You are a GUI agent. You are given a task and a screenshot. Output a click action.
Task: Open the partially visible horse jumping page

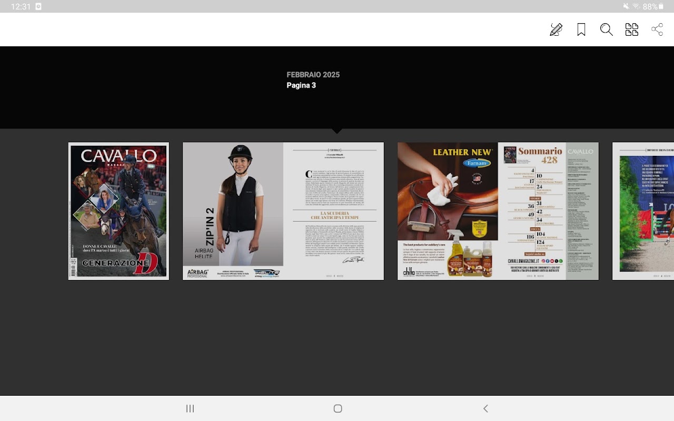click(643, 211)
